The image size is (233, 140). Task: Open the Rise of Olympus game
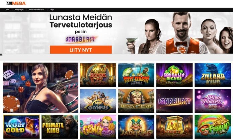coord(98,101)
